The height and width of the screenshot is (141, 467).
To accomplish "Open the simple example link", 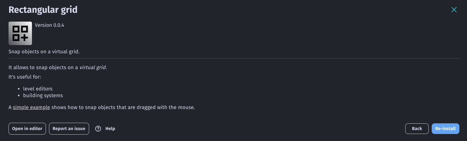I will (31, 107).
